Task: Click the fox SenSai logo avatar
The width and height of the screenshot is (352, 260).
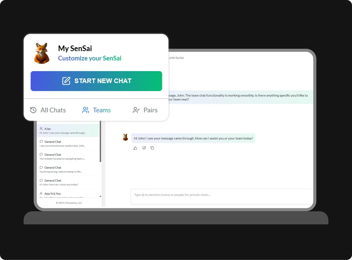Action: point(41,53)
